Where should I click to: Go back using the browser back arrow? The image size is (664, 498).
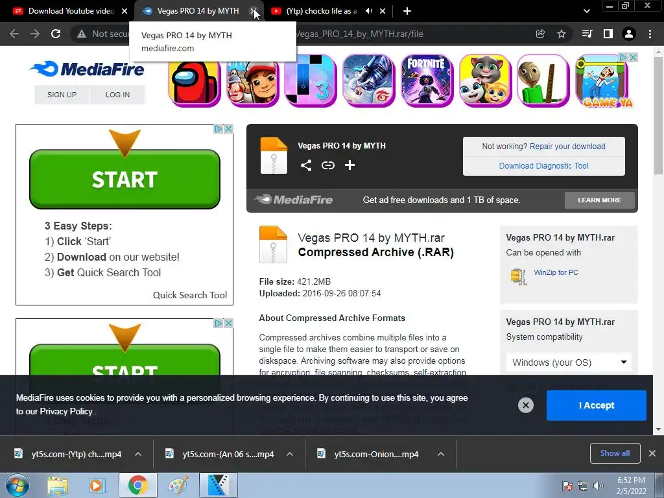click(x=14, y=34)
